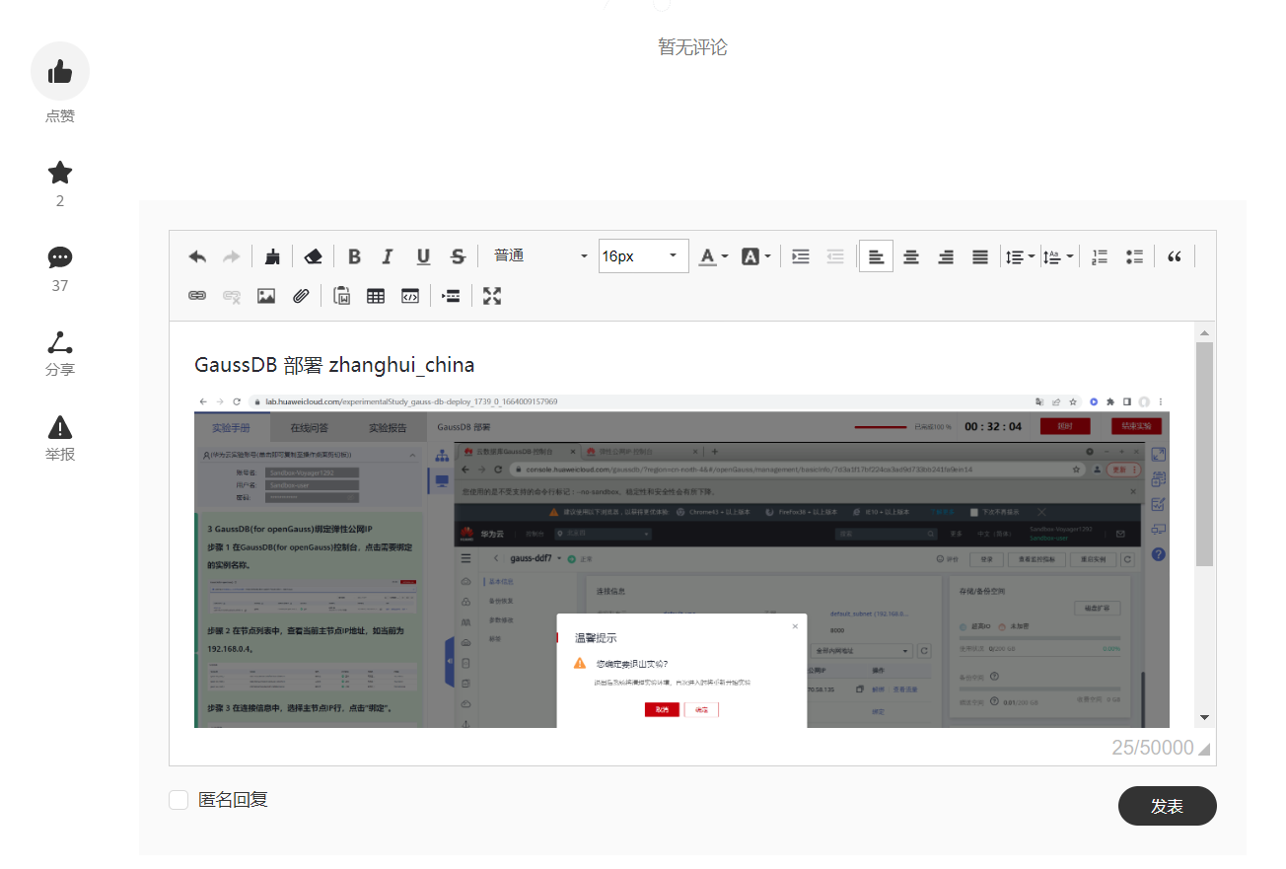Click the redo arrow icon
Viewport: 1286px width, 869px height.
(231, 256)
